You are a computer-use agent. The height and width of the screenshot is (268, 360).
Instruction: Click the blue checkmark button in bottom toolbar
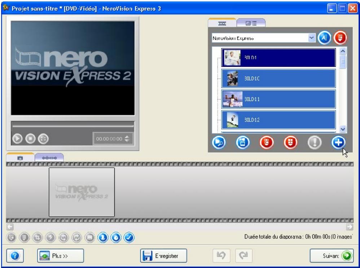(129, 237)
